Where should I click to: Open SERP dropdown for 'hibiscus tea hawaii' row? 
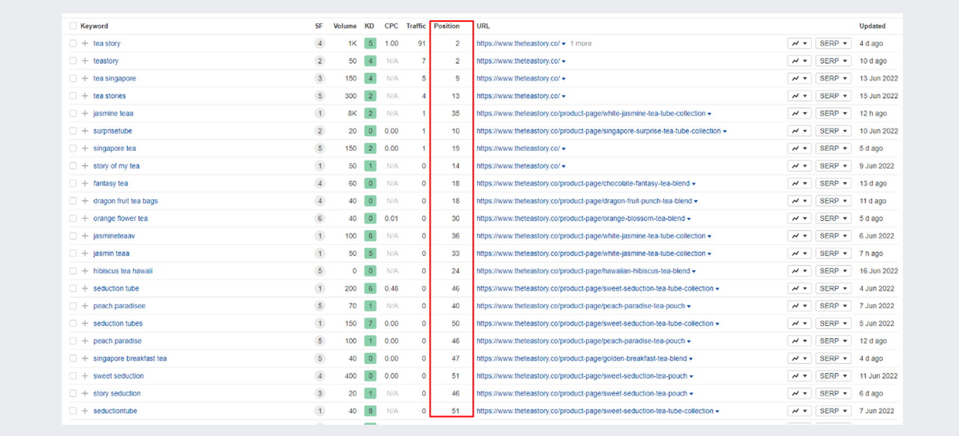point(833,271)
